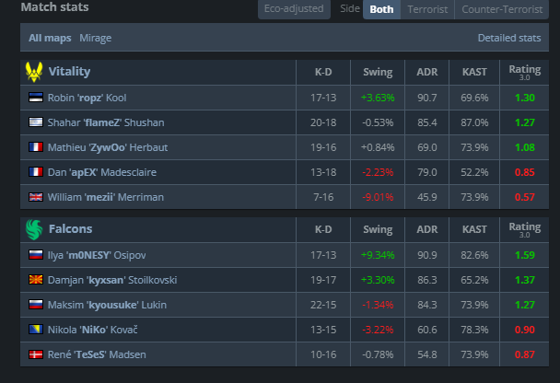This screenshot has height=383, width=560.
Task: Click the Vitality team logo icon
Action: tap(35, 72)
